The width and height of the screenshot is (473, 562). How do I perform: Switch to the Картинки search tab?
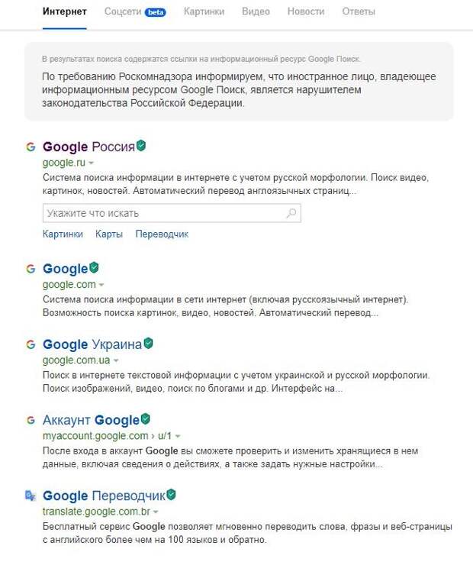pos(204,11)
